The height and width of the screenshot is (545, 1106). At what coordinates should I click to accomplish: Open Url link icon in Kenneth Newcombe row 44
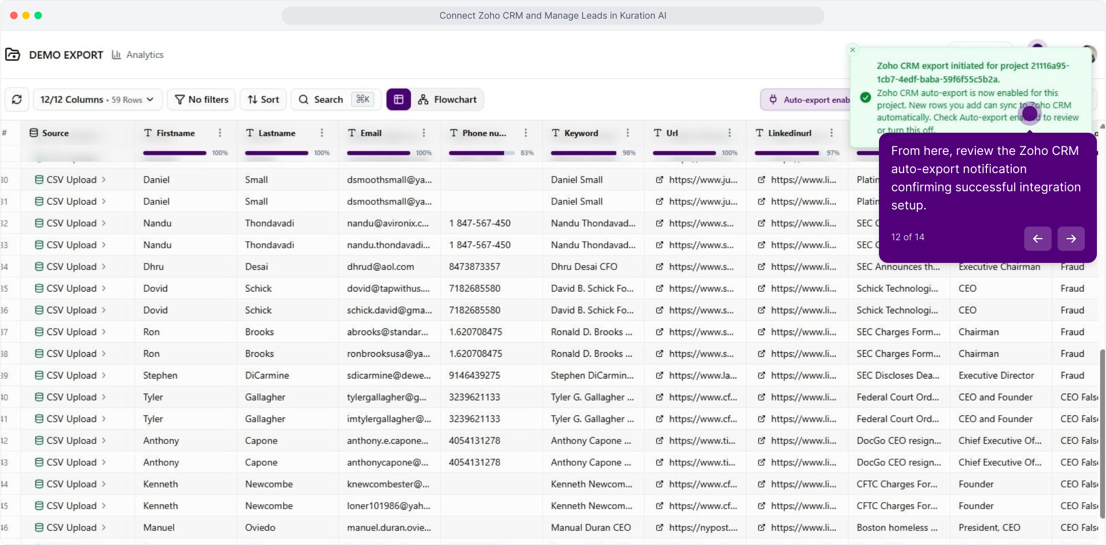[x=659, y=484]
